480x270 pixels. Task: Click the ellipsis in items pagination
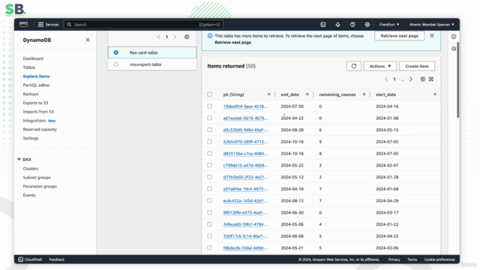coord(403,79)
